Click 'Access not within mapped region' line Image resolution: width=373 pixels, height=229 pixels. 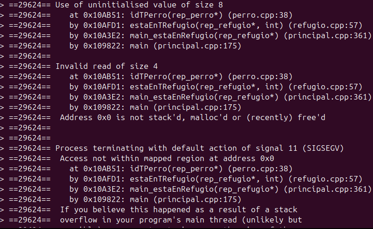pos(167,159)
